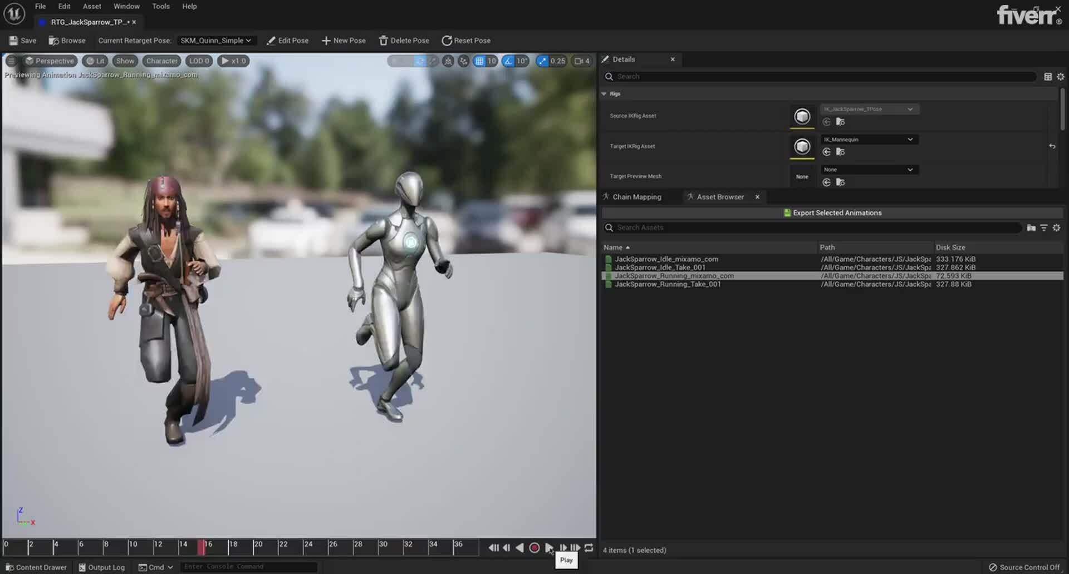Click the record animation button
Image resolution: width=1069 pixels, height=574 pixels.
tap(534, 548)
